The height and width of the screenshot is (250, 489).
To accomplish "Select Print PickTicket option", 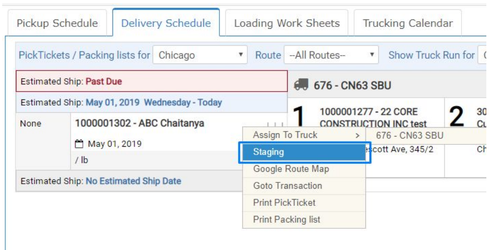I will [x=304, y=203].
